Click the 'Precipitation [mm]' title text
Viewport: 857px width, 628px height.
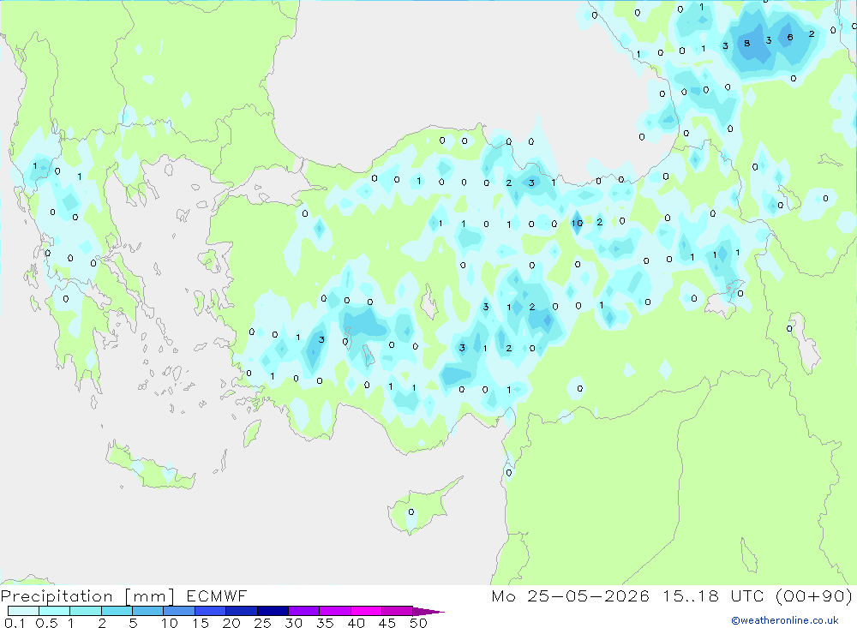click(87, 596)
